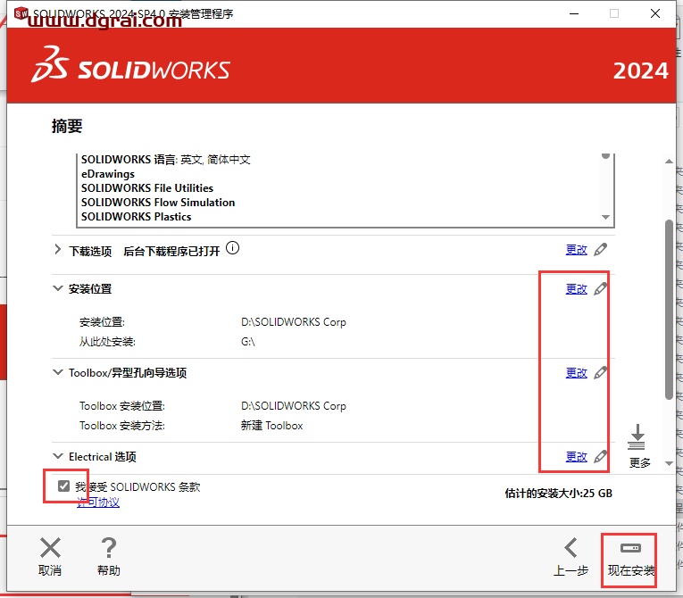This screenshot has width=683, height=598.
Task: Click product list scroll down arrow
Action: click(x=605, y=217)
